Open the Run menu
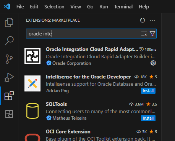 [104, 7]
